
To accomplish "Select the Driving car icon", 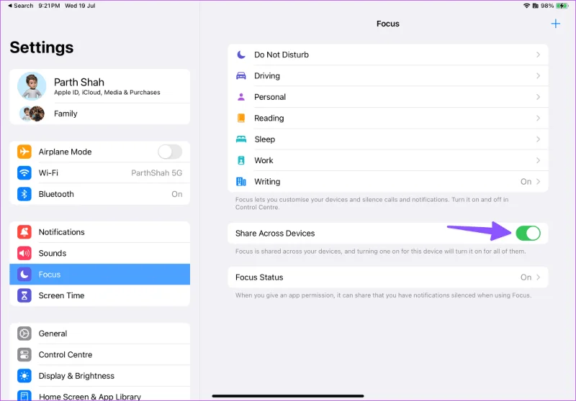I will pos(241,76).
